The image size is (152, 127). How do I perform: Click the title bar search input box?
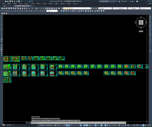(x=108, y=1)
